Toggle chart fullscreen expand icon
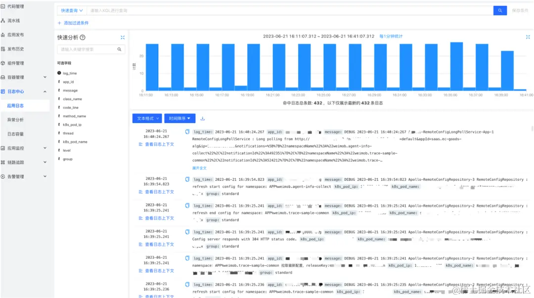The height and width of the screenshot is (298, 534). (x=528, y=37)
